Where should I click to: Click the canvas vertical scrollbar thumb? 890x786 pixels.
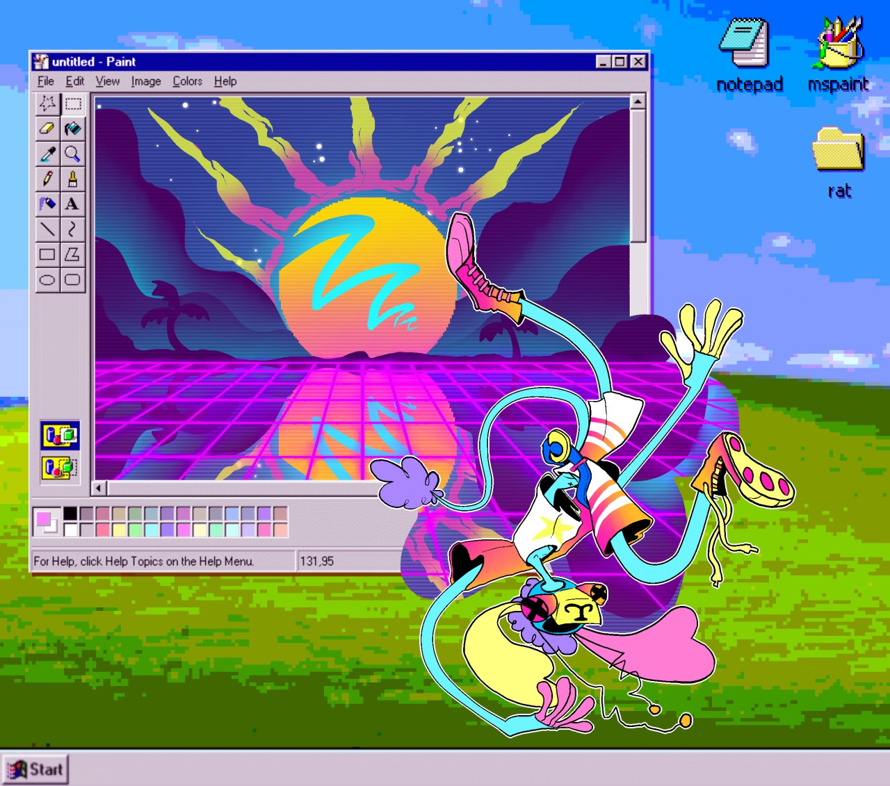click(638, 176)
